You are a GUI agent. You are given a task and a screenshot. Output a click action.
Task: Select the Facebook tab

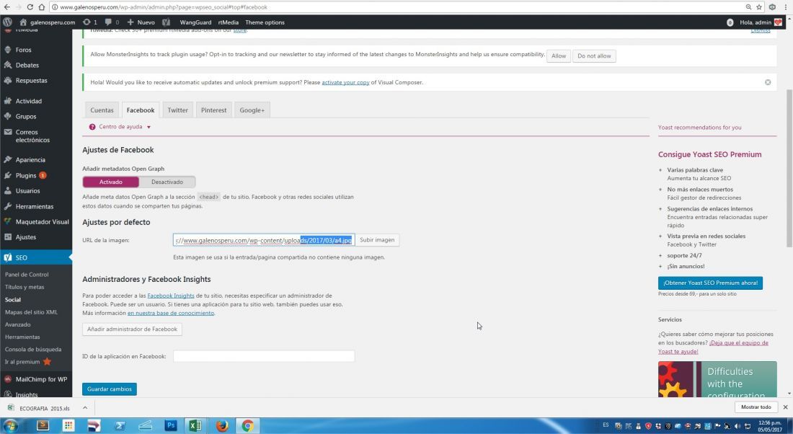pyautogui.click(x=141, y=110)
